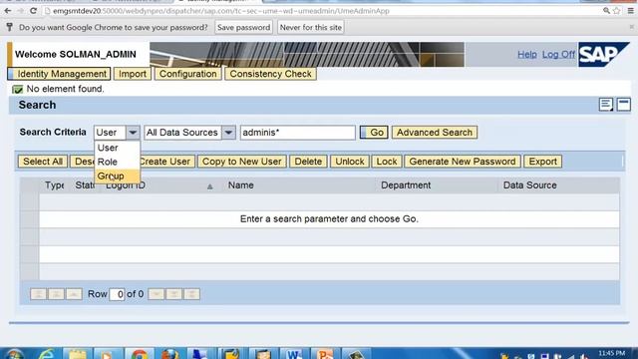Switch to the Consistency Check tab
This screenshot has width=638, height=359.
tap(270, 74)
